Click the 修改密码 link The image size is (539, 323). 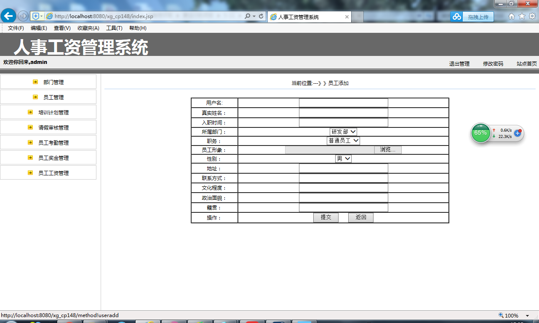tap(493, 64)
